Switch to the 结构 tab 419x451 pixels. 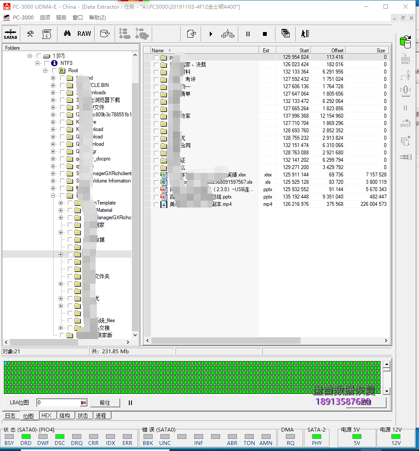coord(65,416)
